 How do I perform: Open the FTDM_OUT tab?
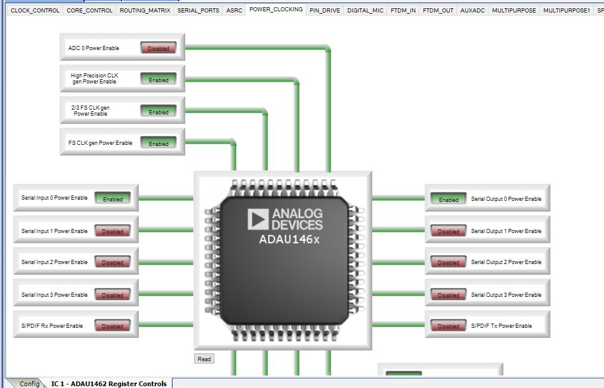coord(438,10)
